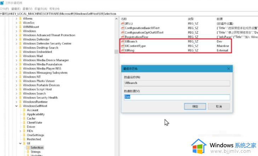Viewport: 258px width, 156px height.
Task: Select the WindowsRuntime folder icon
Action: 21,102
